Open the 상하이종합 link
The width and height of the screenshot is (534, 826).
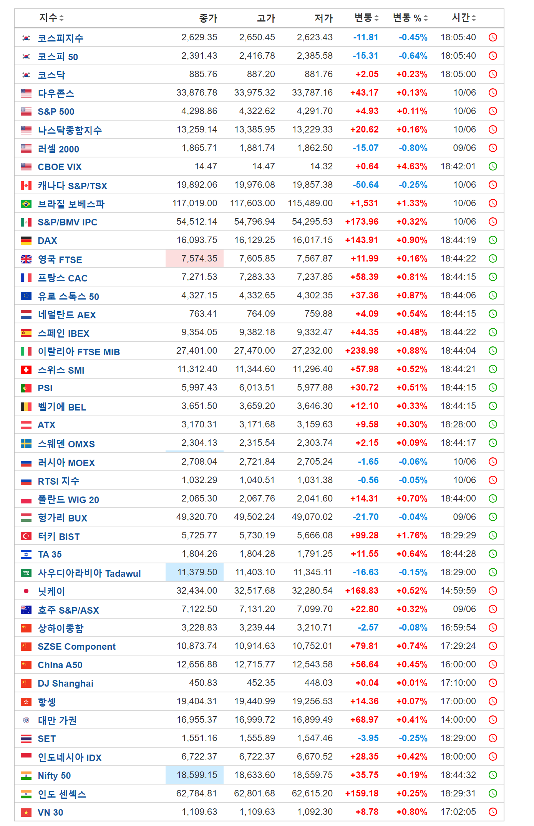pos(61,628)
